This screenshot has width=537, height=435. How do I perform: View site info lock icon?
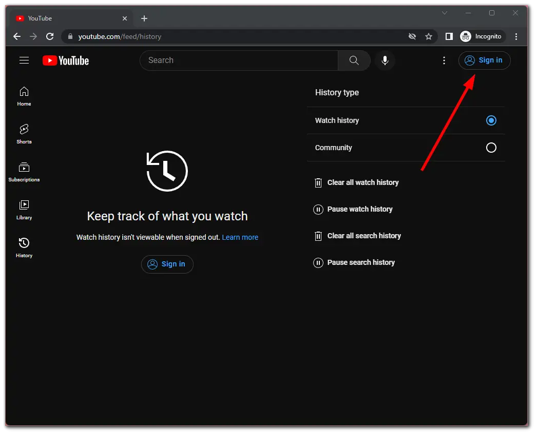(70, 36)
